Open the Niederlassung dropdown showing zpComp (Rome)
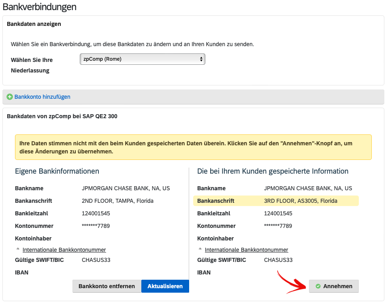388x304 pixels. [x=143, y=59]
